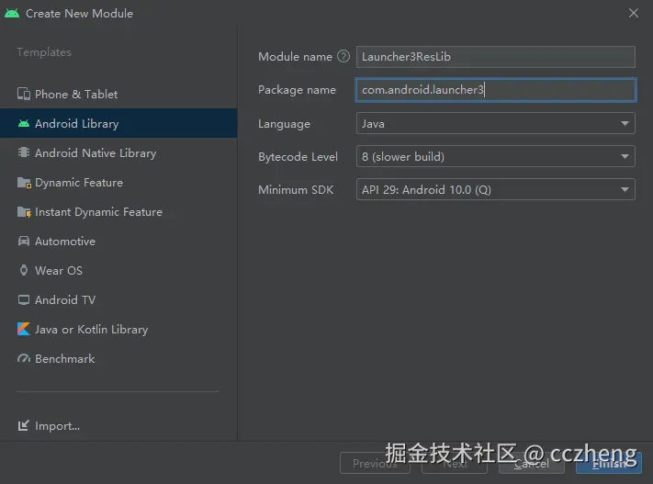653x484 pixels.
Task: Click the Import arrow icon
Action: [23, 425]
